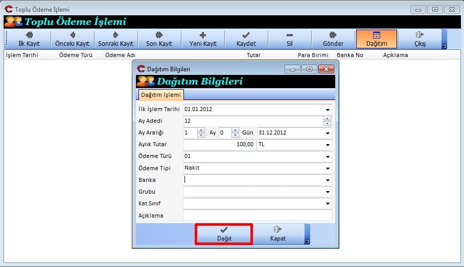Delete record with Sil button

tap(289, 39)
